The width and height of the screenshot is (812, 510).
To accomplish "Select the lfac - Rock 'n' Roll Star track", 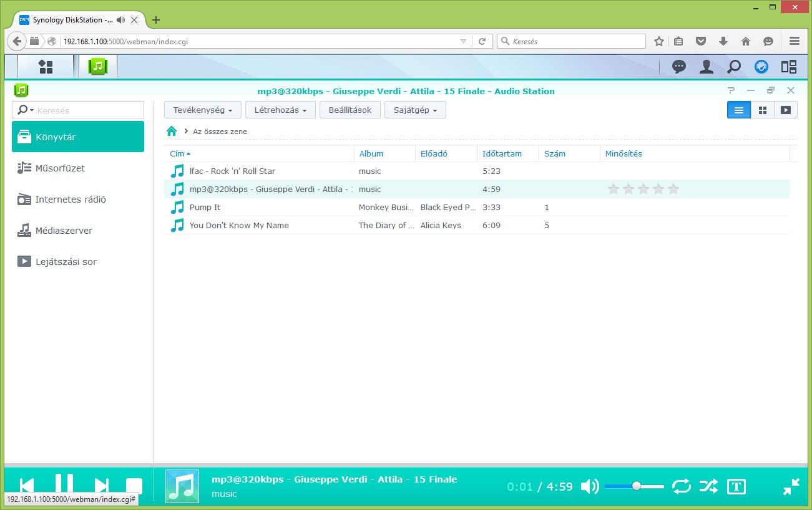I will tap(477, 171).
